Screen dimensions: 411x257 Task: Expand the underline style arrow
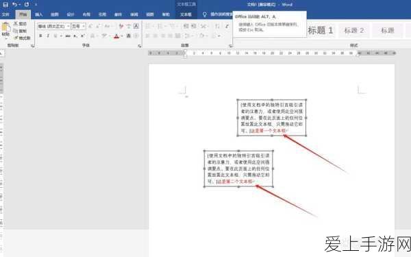61,36
